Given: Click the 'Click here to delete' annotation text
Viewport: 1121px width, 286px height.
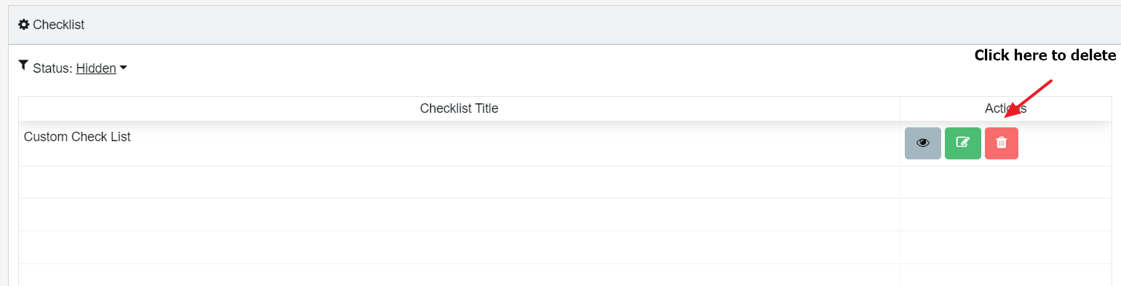Looking at the screenshot, I should tap(1045, 55).
